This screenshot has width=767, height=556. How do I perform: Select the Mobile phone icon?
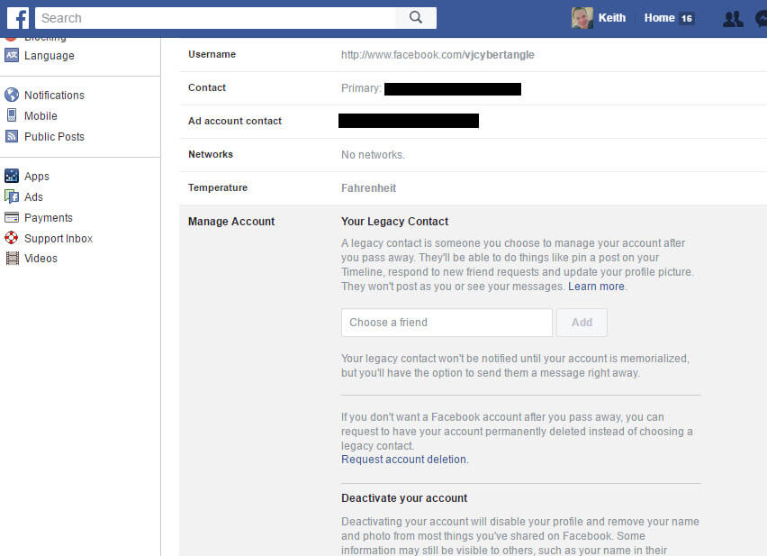coord(12,115)
